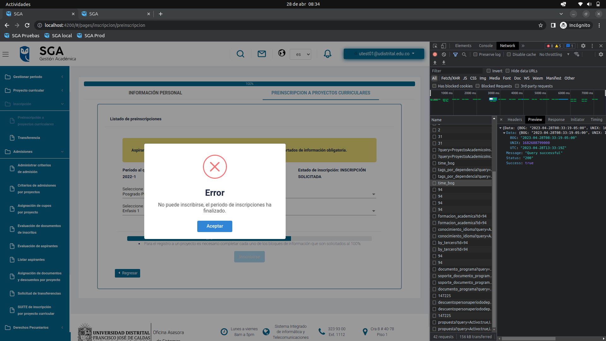606x341 pixels.
Task: Clear the network log with the block icon
Action: (x=444, y=54)
